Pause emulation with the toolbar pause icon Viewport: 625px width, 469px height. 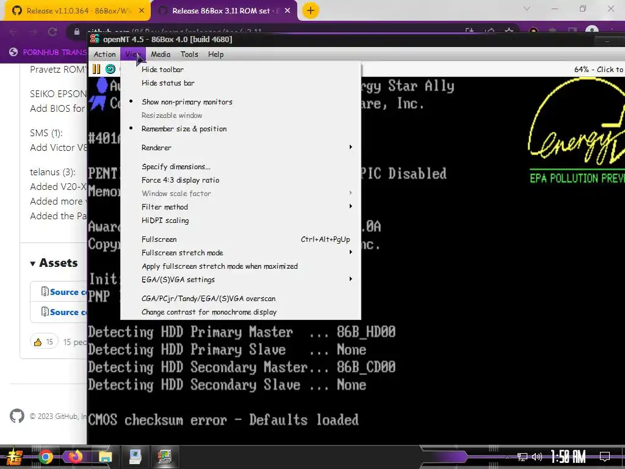(96, 69)
